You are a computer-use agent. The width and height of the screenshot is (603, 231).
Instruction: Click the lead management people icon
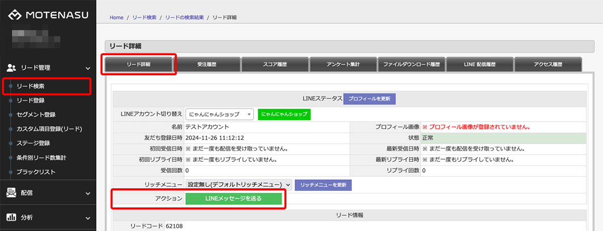[x=12, y=67]
